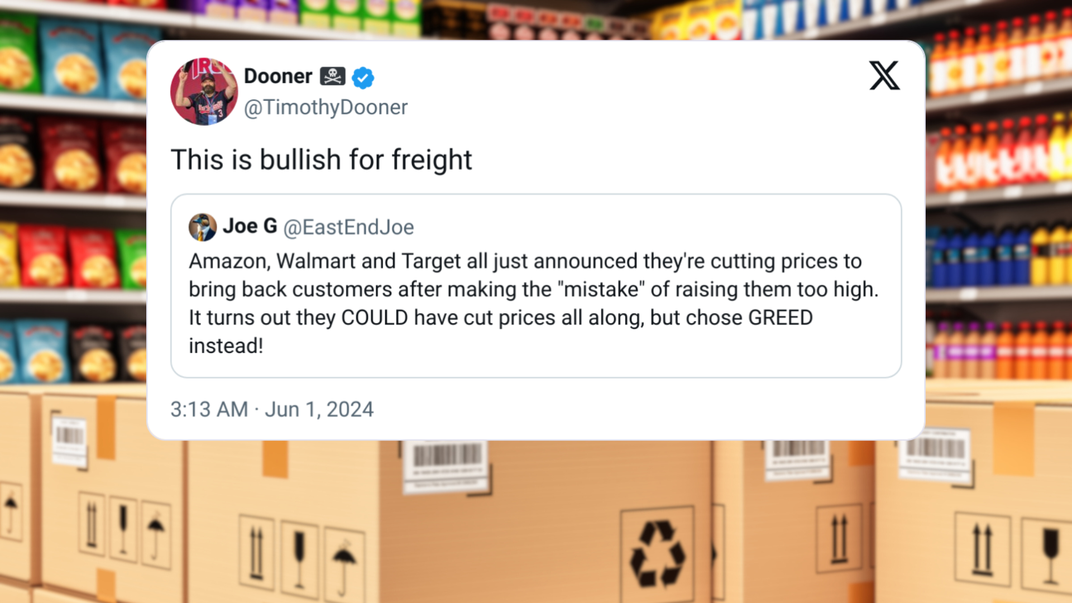Click the "Dooner" display name

278,76
